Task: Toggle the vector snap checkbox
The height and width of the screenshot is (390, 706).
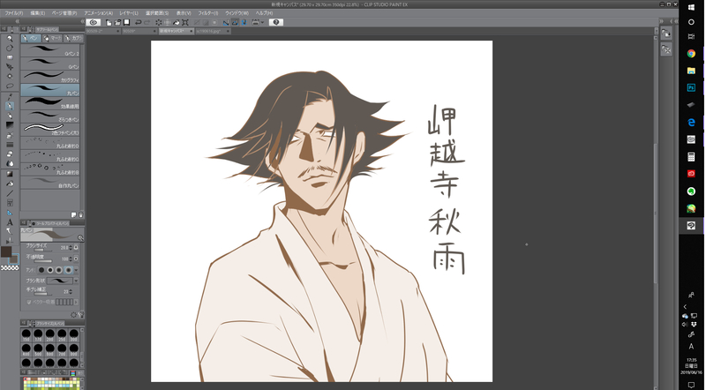Action: point(29,302)
